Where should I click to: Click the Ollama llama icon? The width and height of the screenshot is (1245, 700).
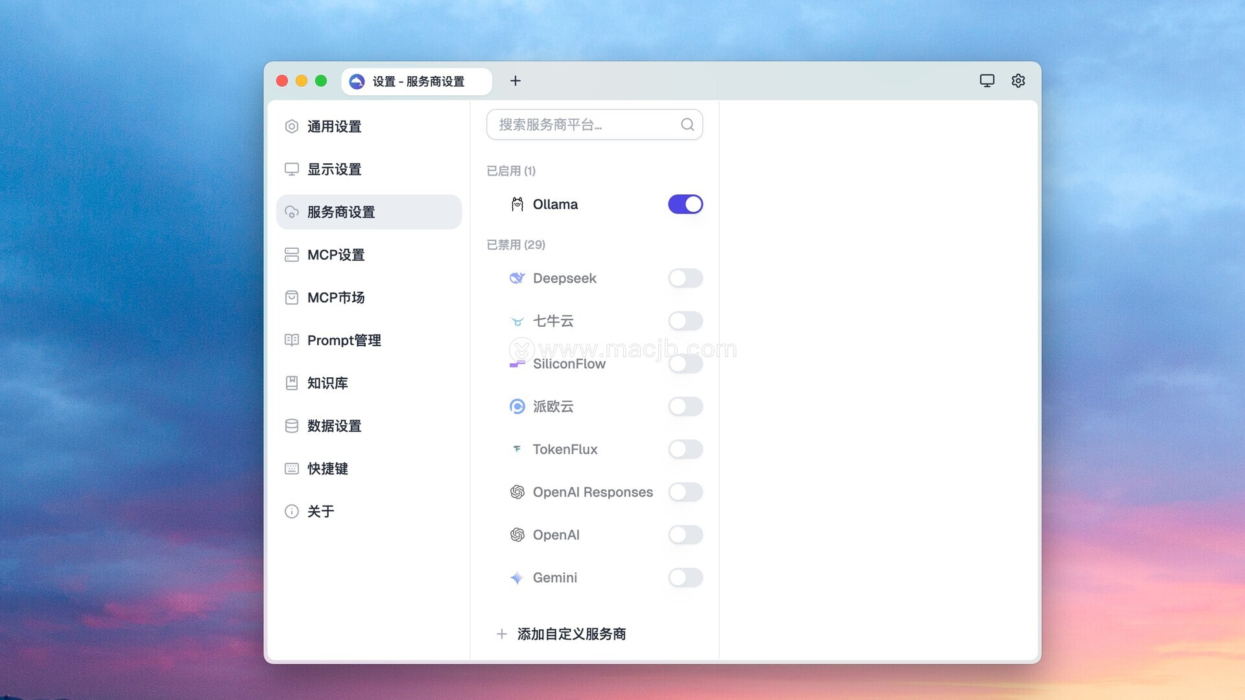point(517,205)
